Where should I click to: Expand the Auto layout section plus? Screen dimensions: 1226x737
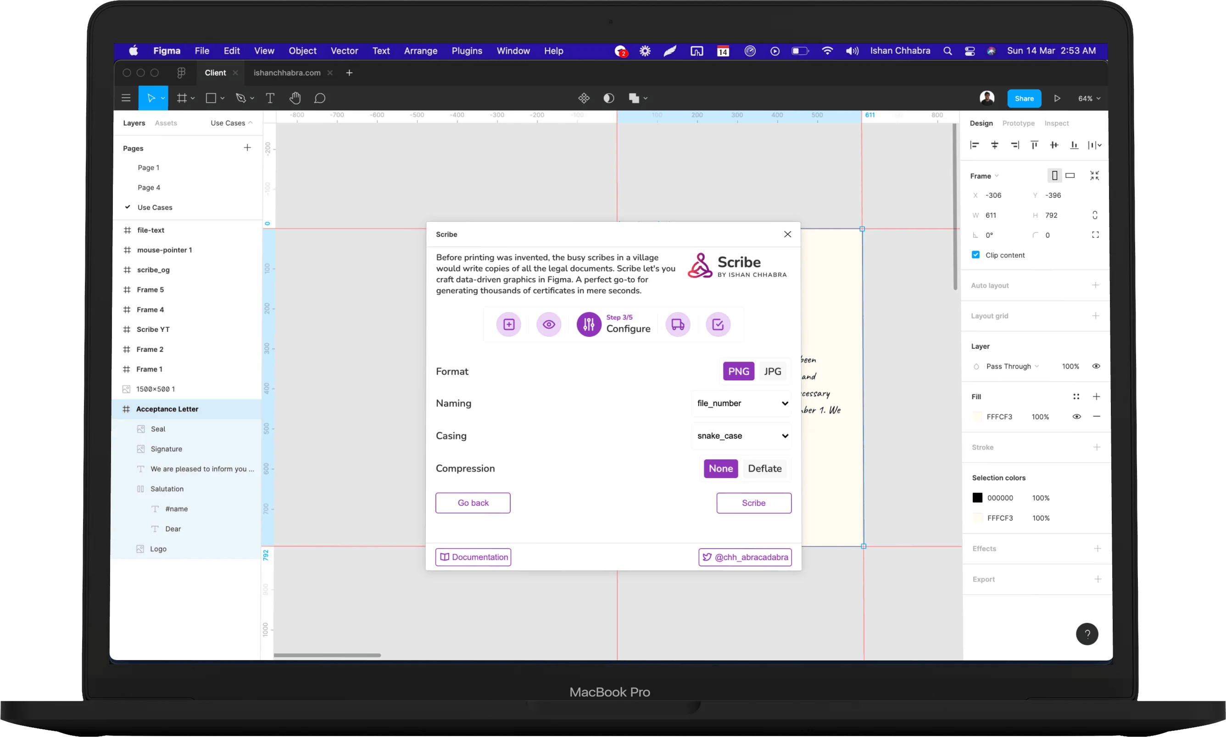tap(1095, 285)
